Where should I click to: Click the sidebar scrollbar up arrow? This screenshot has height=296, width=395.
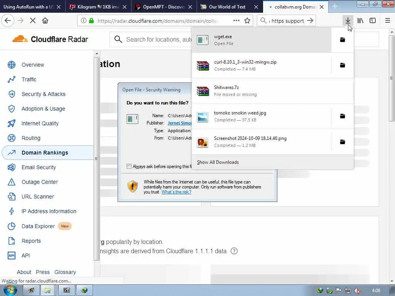click(x=97, y=54)
